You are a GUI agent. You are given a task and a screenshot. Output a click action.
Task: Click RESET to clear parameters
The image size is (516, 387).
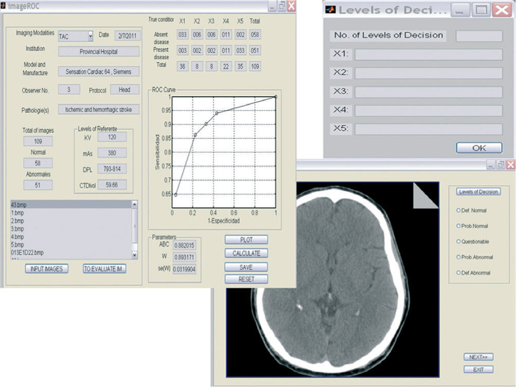[246, 279]
